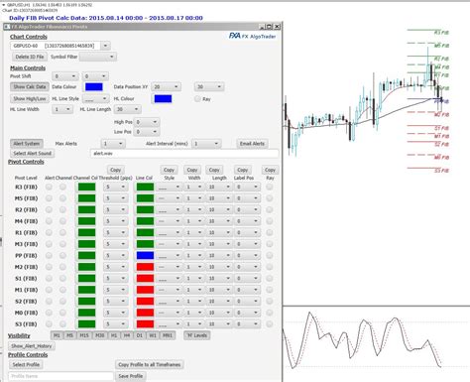
Task: Toggle D1 timeframe visibility button
Action: (x=140, y=335)
